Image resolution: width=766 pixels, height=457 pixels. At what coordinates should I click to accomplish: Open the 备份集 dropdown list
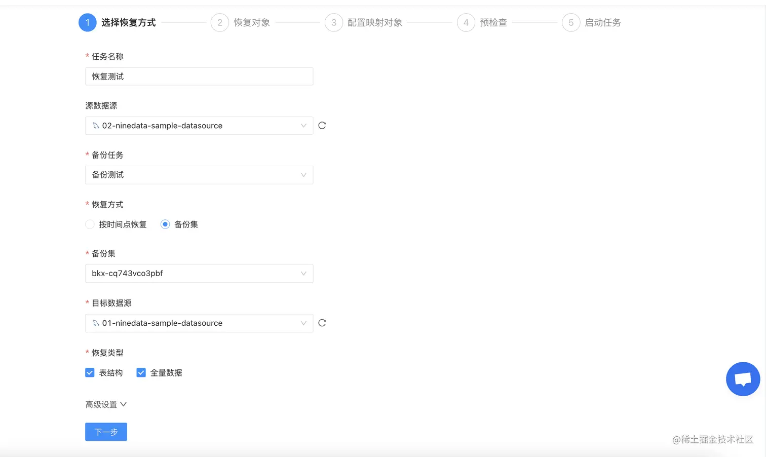pos(199,273)
